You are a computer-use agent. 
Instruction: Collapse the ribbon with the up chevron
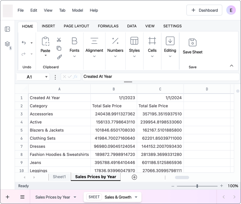(232, 66)
